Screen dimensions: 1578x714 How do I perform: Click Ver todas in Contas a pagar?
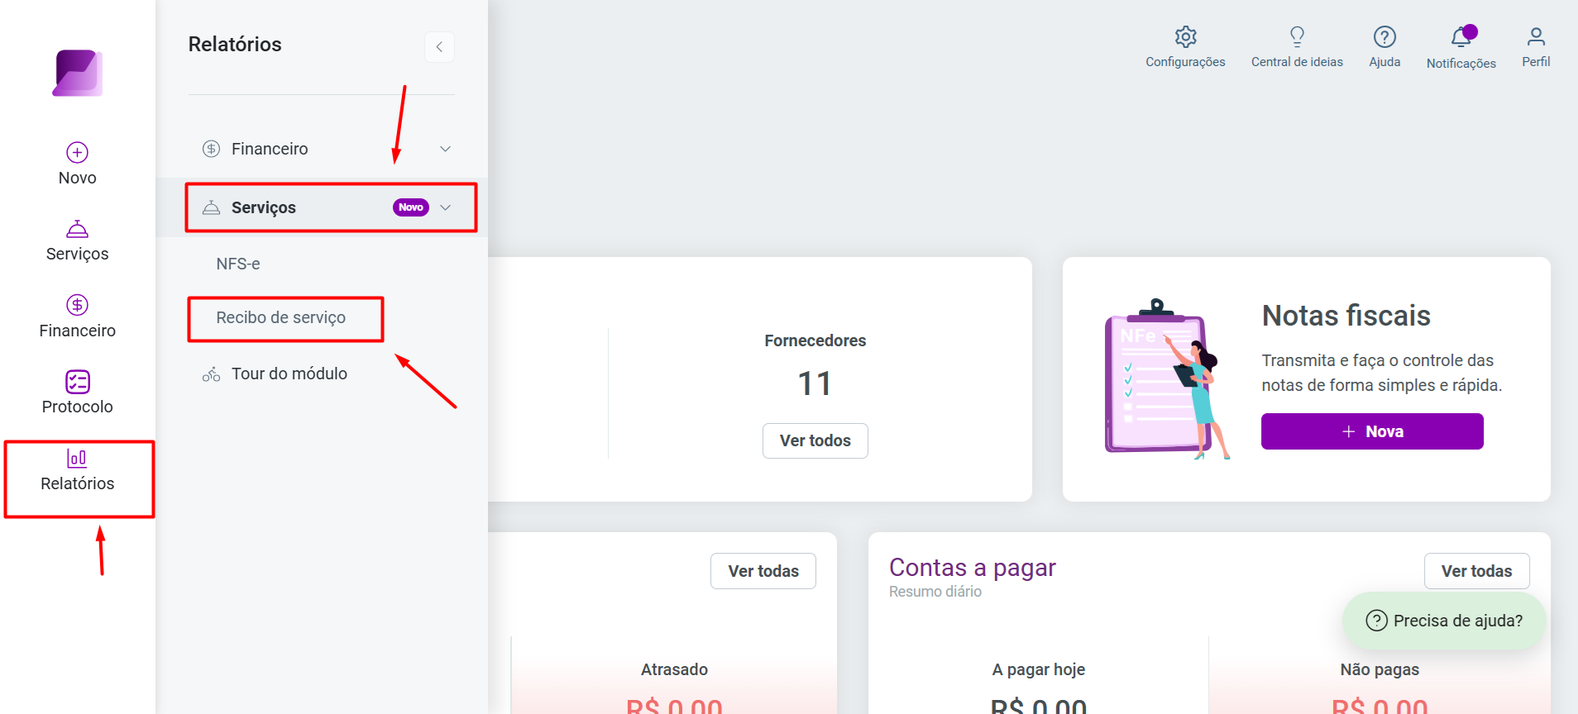(x=1476, y=571)
